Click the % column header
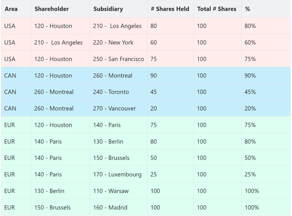Screen dimensions: 292x216 266,9
